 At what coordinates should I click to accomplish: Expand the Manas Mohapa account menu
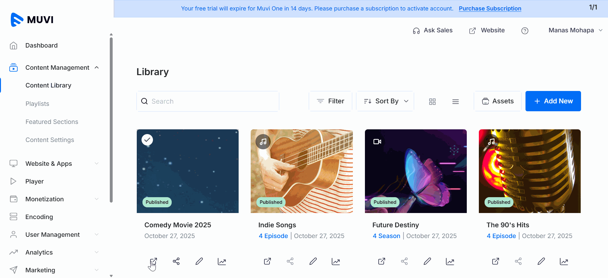coord(575,30)
